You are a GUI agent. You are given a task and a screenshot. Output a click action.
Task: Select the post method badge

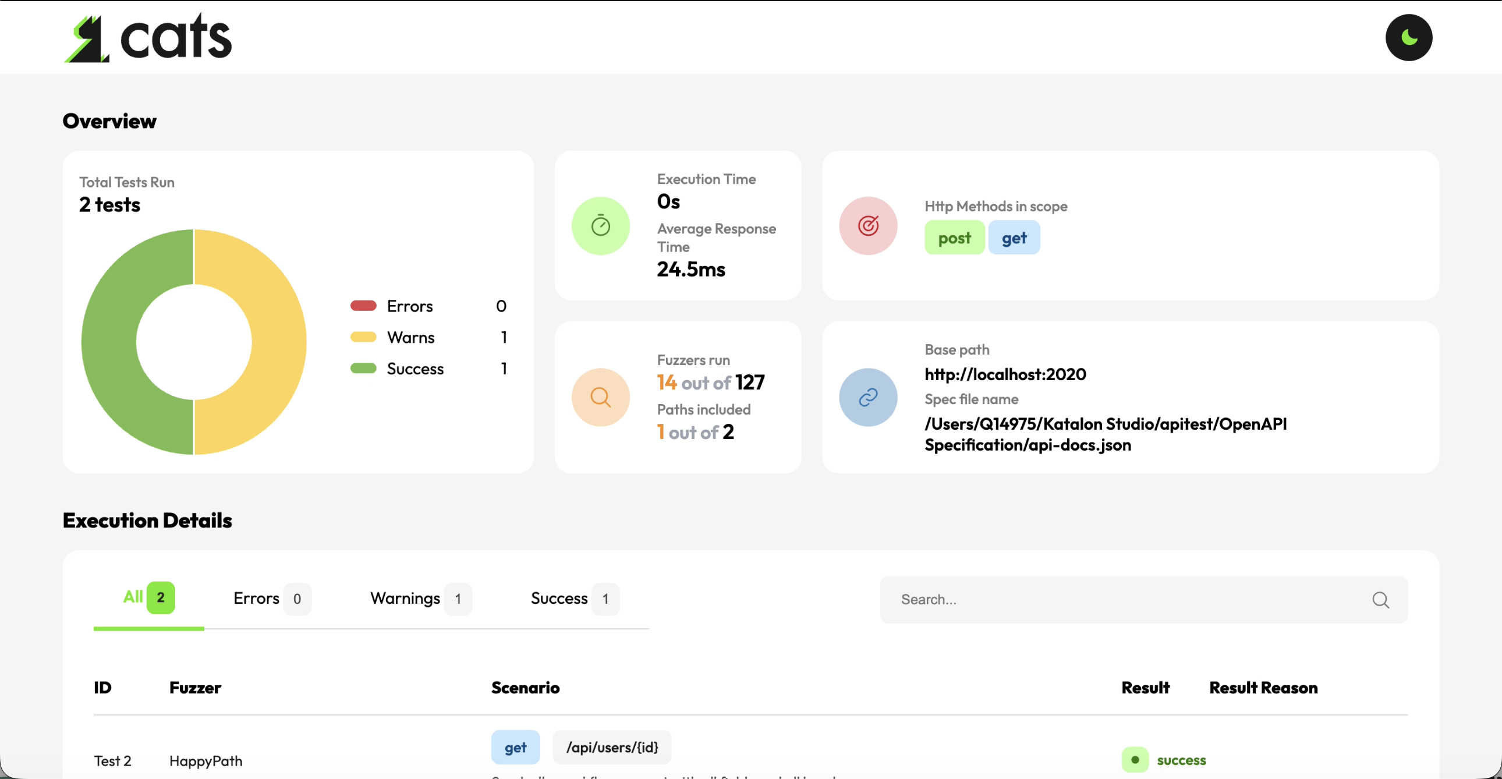[x=954, y=238]
